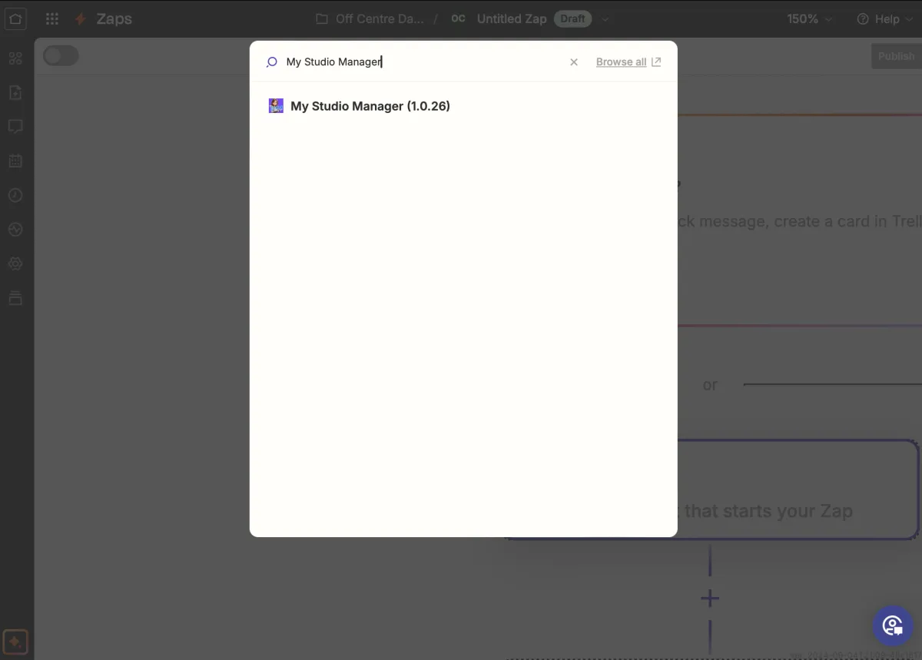Clear the search field with the X
The image size is (922, 660).
pos(574,62)
